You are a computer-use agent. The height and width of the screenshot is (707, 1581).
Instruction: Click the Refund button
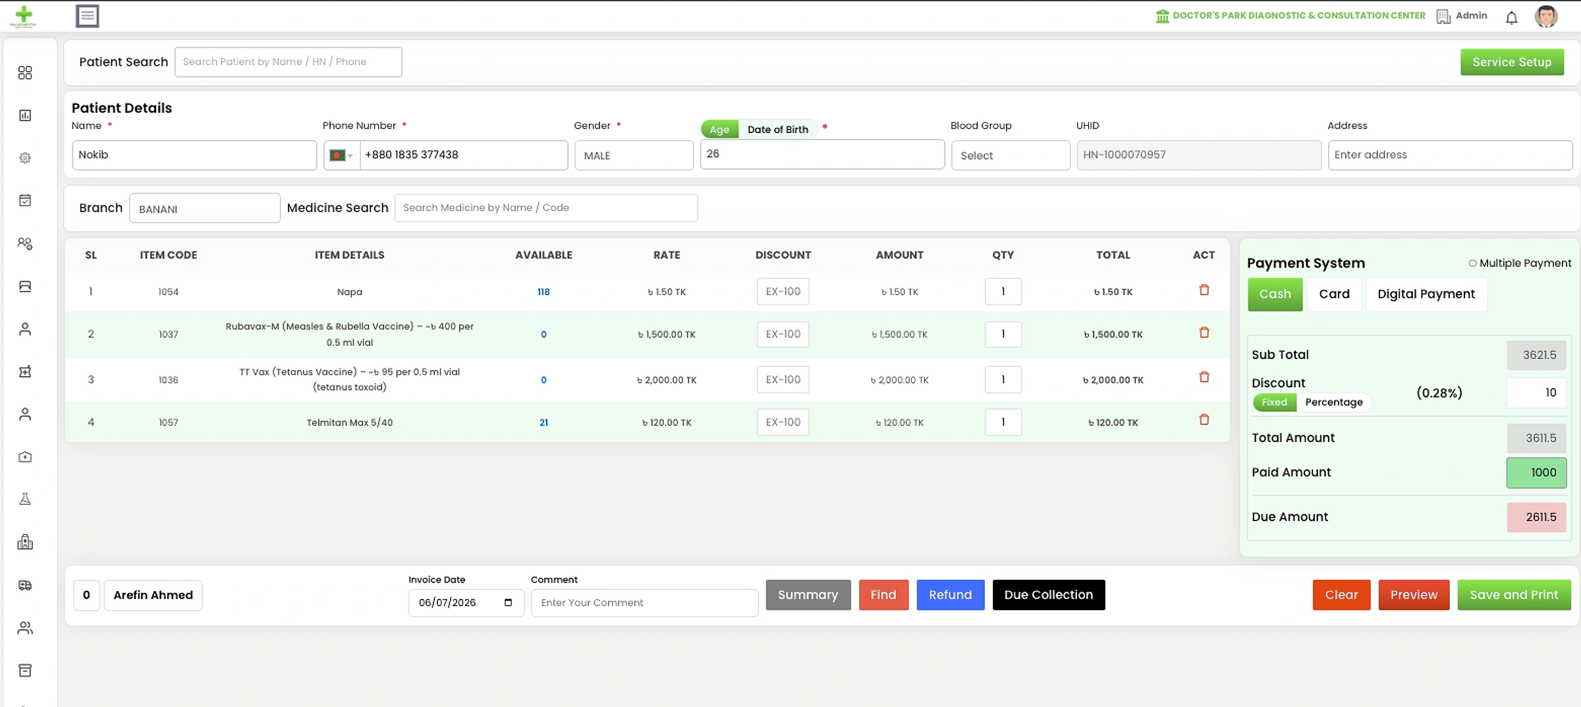coord(950,595)
